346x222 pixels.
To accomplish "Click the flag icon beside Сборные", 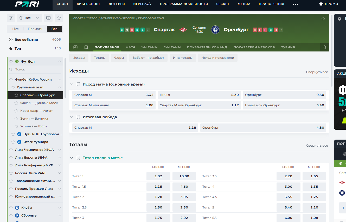I will (17, 216).
